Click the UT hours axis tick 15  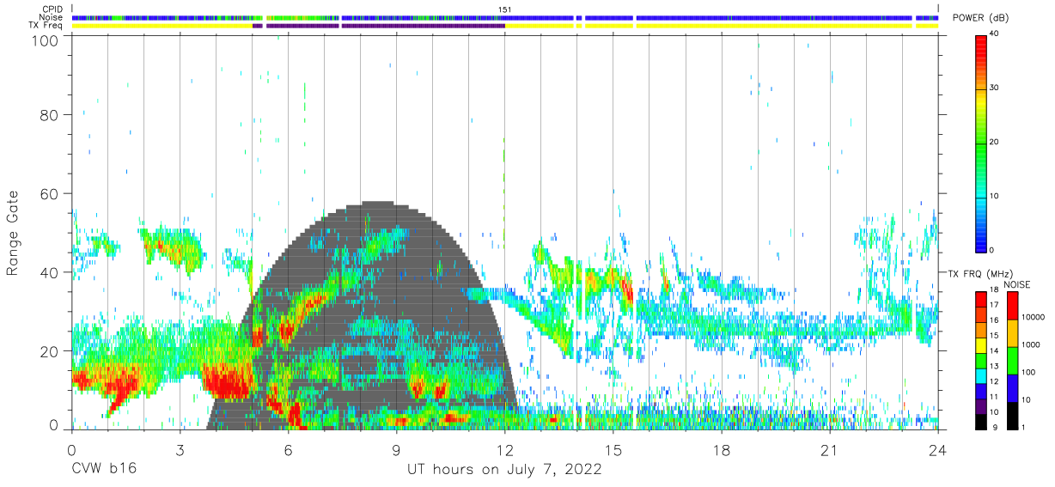point(613,449)
